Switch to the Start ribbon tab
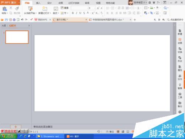The height and width of the screenshot is (139, 185). tap(27, 3)
